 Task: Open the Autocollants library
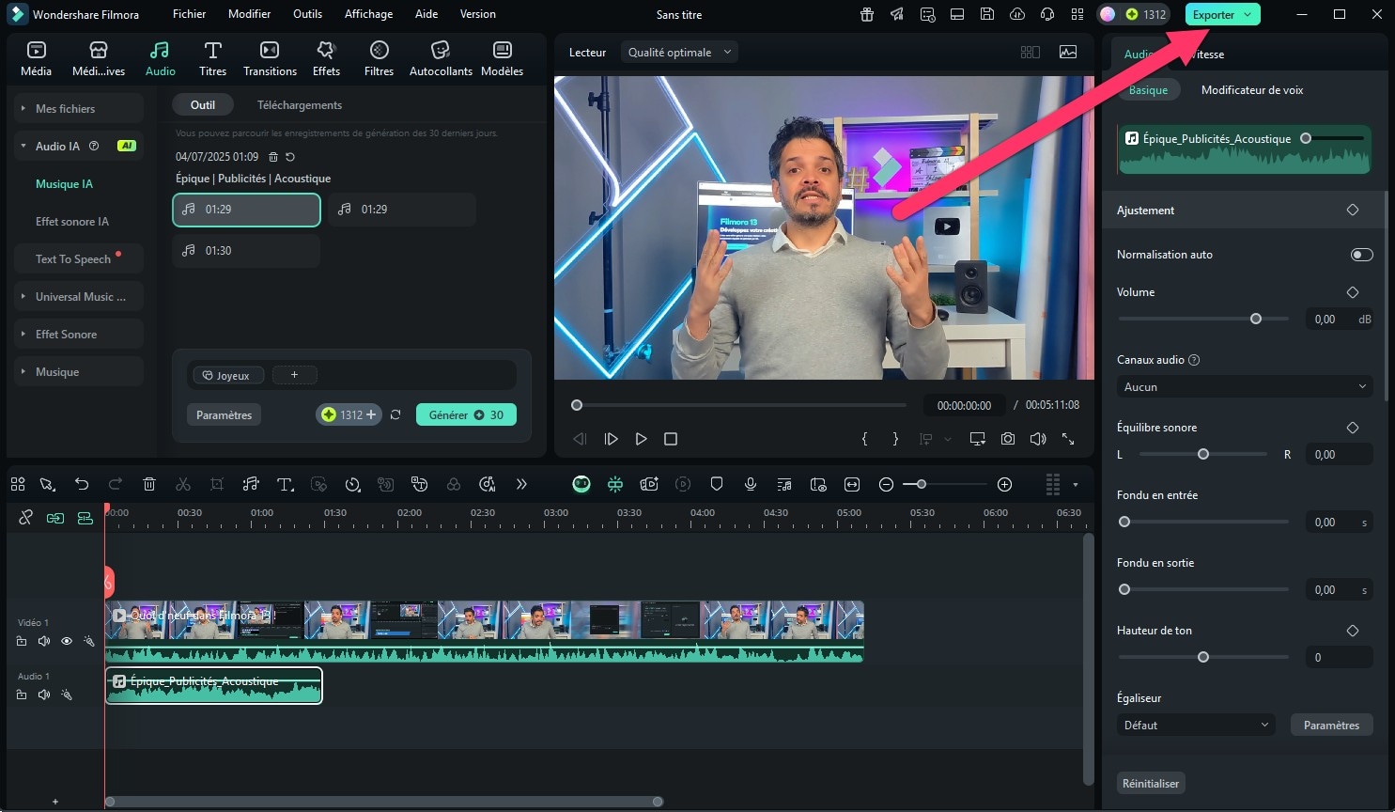pyautogui.click(x=441, y=59)
